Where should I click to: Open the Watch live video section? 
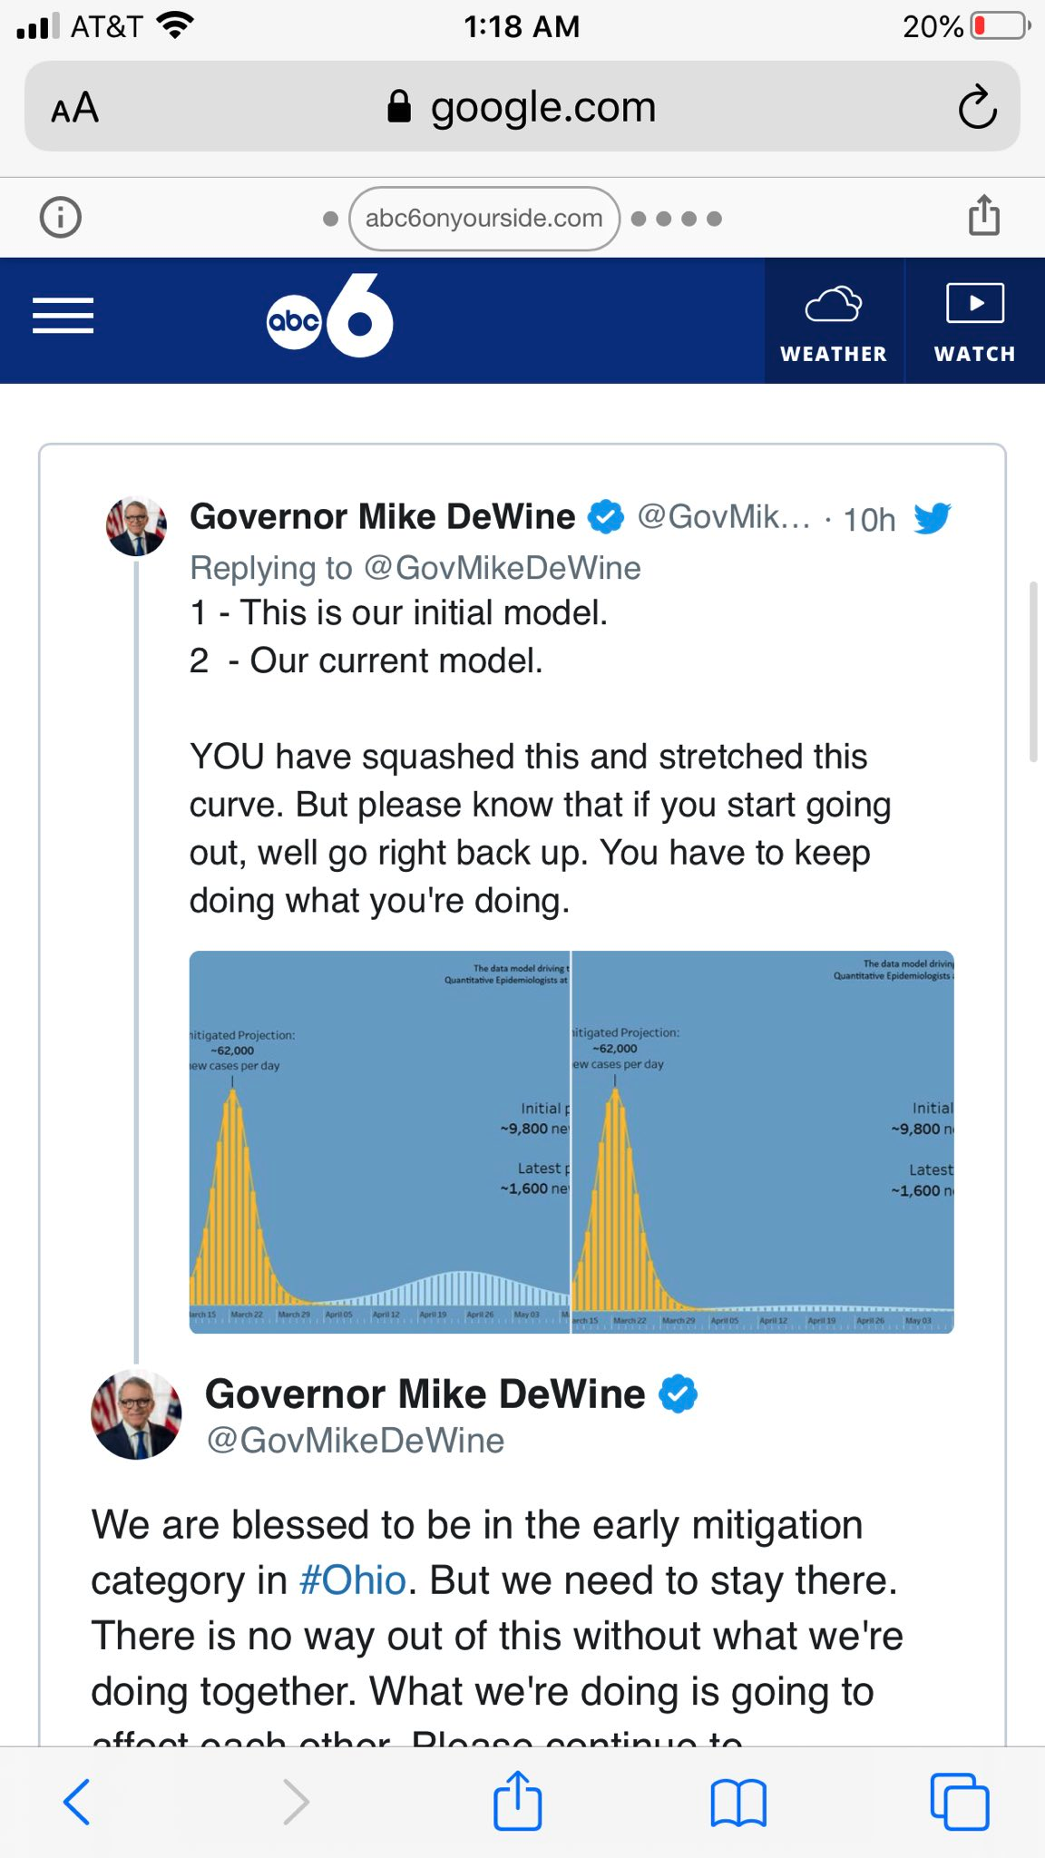click(x=975, y=321)
